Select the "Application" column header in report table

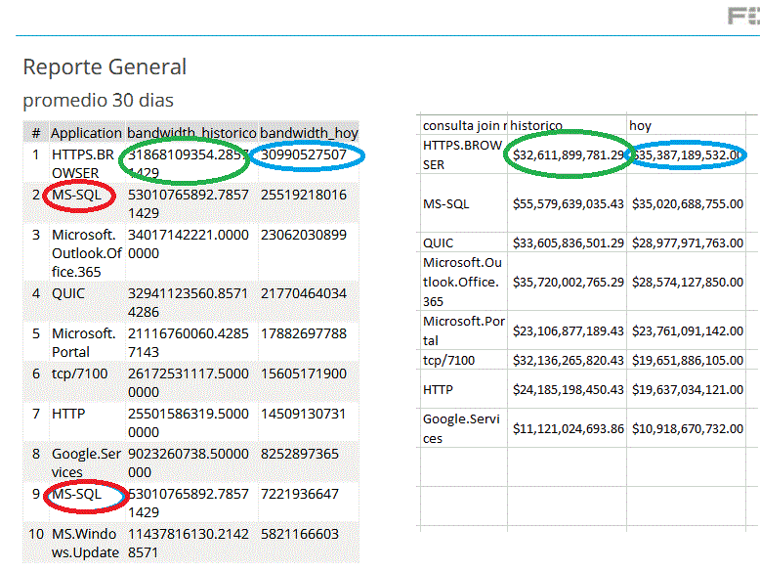click(86, 133)
